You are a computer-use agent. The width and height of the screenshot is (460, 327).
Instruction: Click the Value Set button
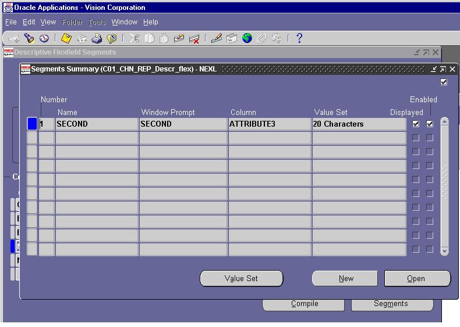[x=242, y=278]
